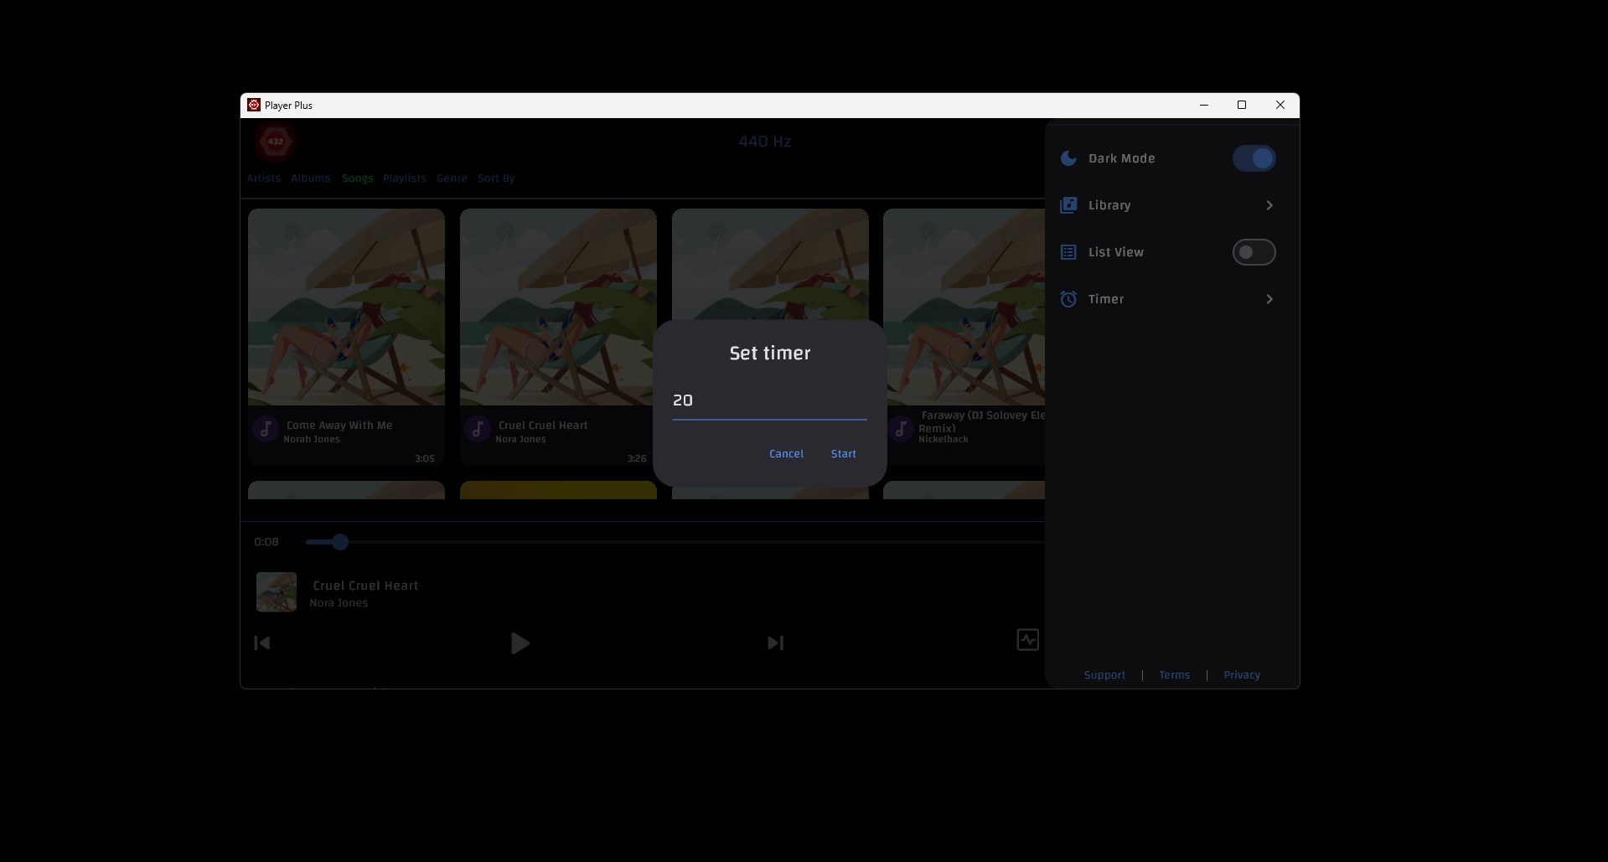Switch to the Albums tab

click(x=310, y=178)
